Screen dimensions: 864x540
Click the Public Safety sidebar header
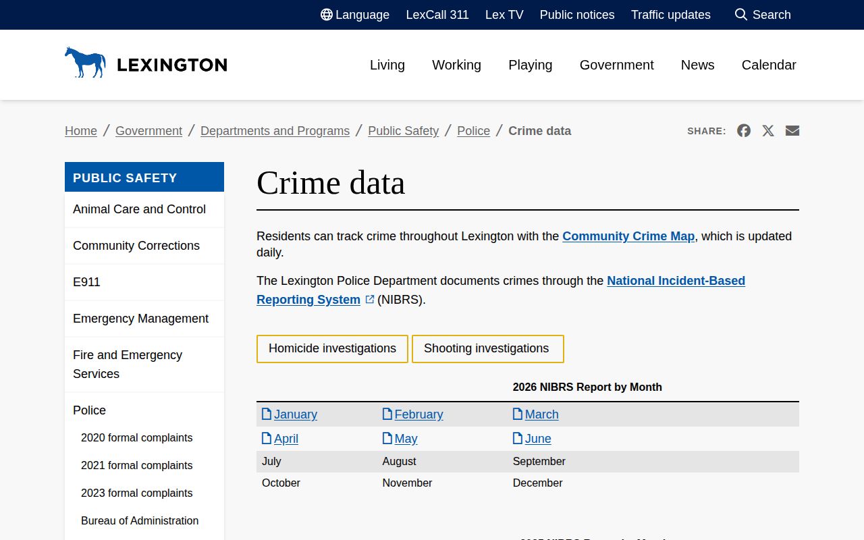tap(144, 178)
